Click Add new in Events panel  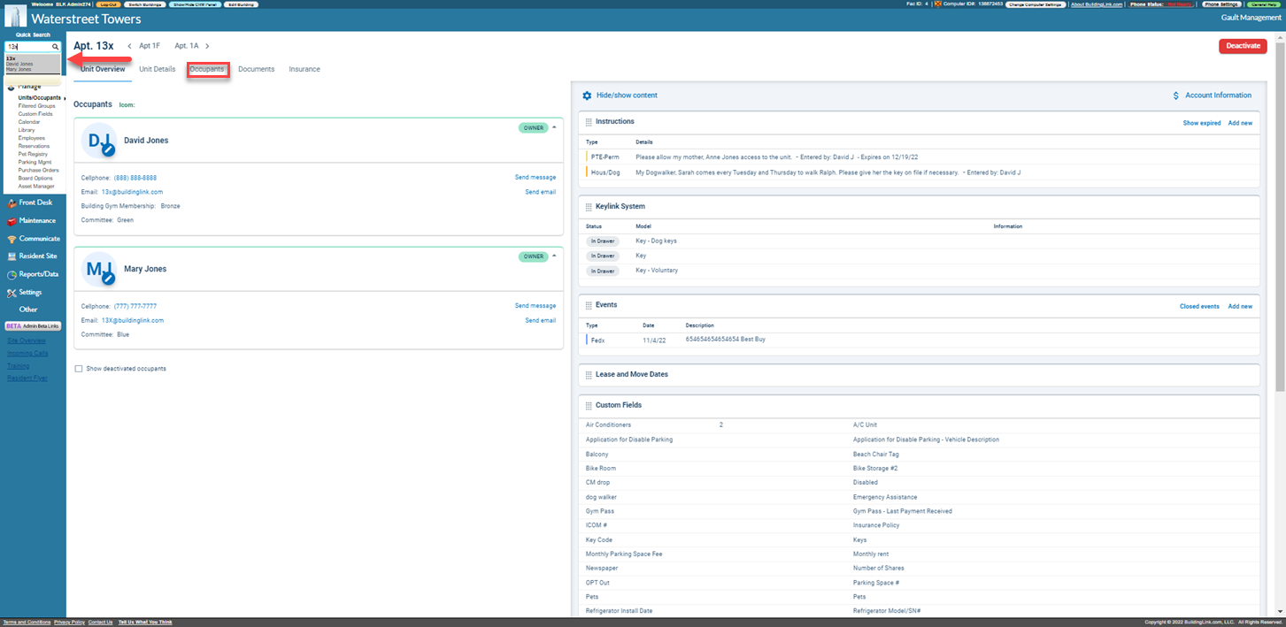point(1240,306)
